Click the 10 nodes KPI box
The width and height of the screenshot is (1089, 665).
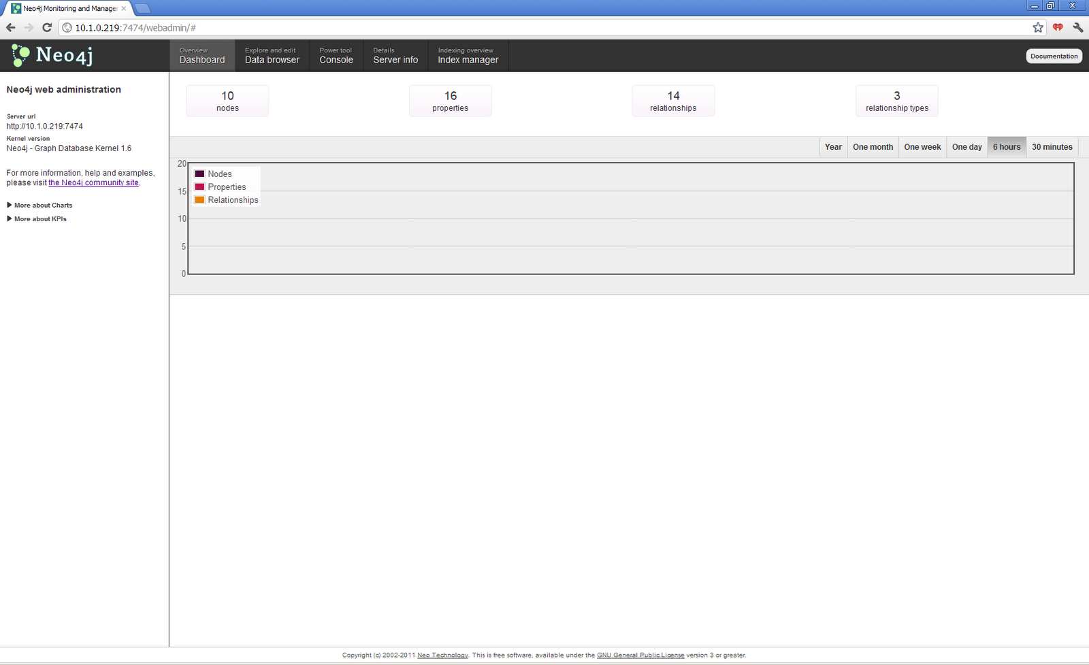pos(227,101)
